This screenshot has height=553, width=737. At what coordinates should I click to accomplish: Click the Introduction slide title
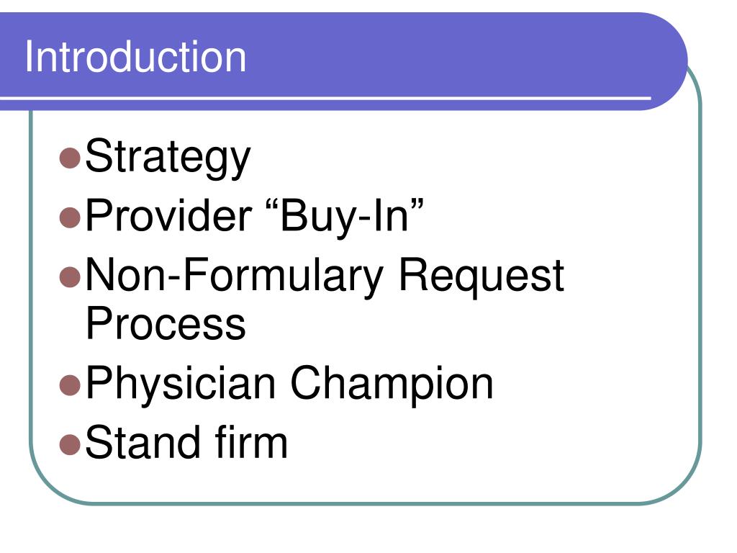[135, 56]
